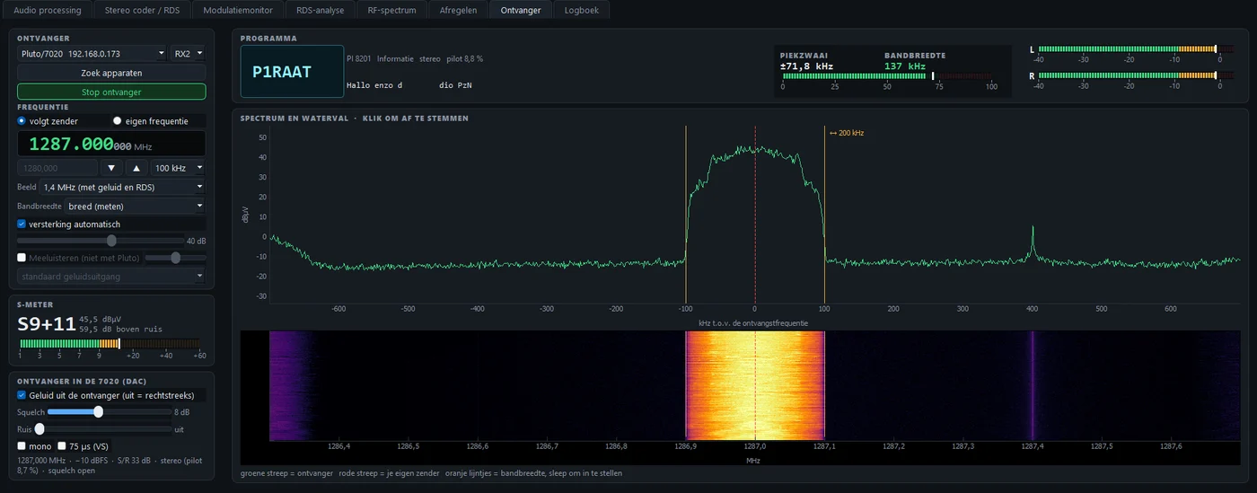Click the Squelch slider
The width and height of the screenshot is (1257, 493).
[109, 412]
